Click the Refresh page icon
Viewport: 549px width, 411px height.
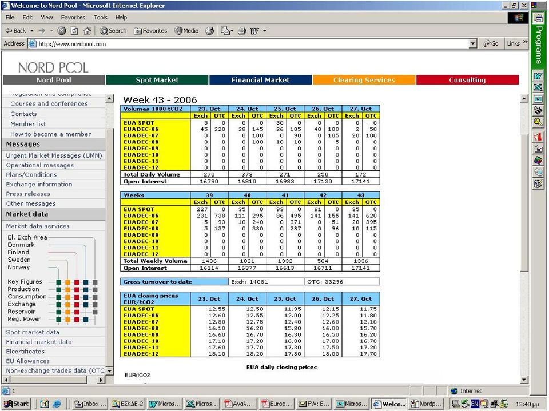click(74, 31)
